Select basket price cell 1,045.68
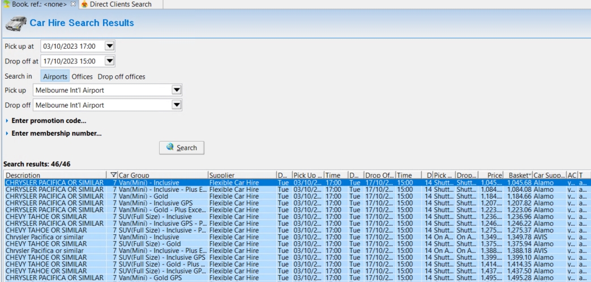 (x=519, y=183)
